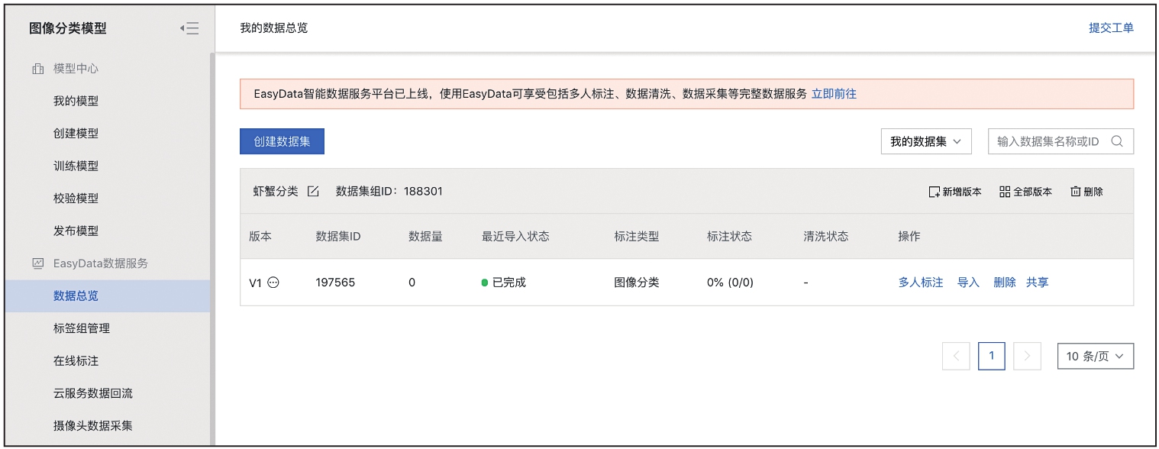
Task: Select 数据总览 in the sidebar
Action: 108,296
